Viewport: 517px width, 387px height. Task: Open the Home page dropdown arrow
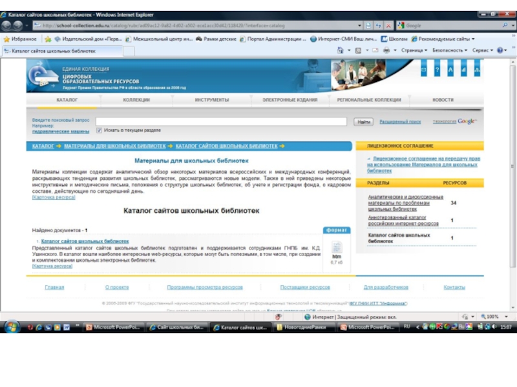click(x=349, y=50)
